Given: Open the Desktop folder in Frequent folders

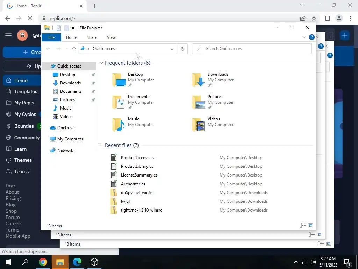Looking at the screenshot, I should (133, 80).
